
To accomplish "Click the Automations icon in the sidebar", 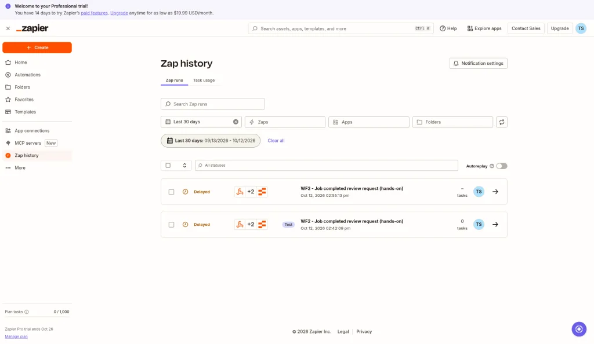I will pyautogui.click(x=8, y=75).
